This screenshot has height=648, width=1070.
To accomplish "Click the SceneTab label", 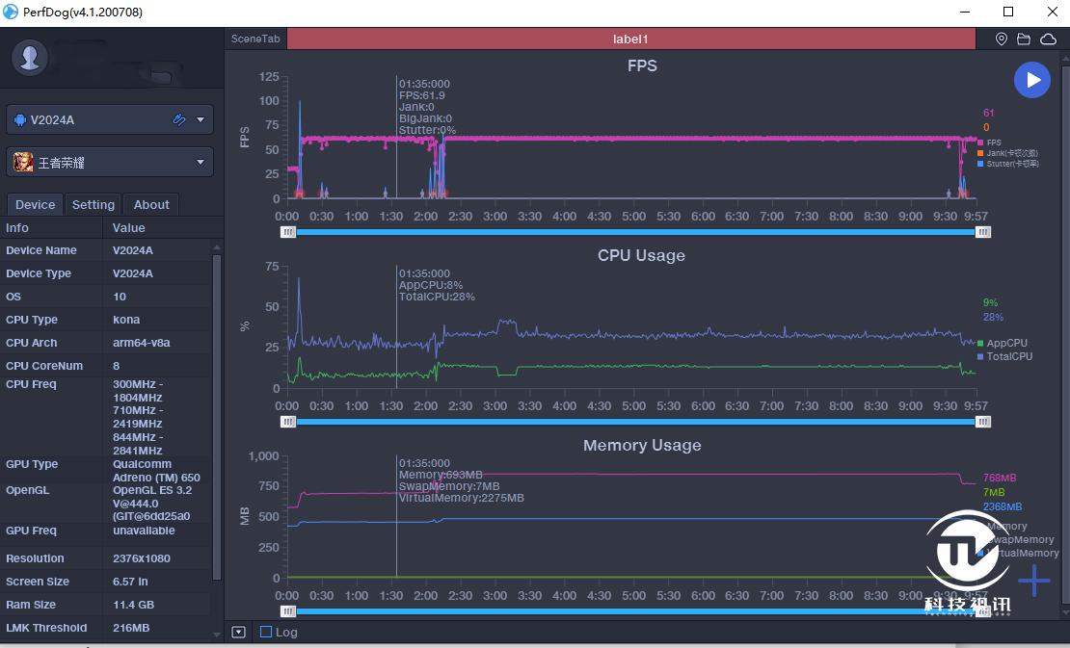I will coord(255,39).
